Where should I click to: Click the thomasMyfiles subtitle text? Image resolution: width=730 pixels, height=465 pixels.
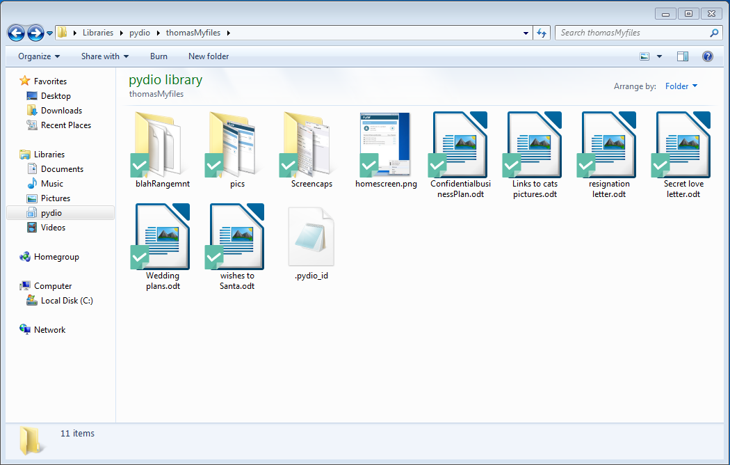click(x=156, y=94)
